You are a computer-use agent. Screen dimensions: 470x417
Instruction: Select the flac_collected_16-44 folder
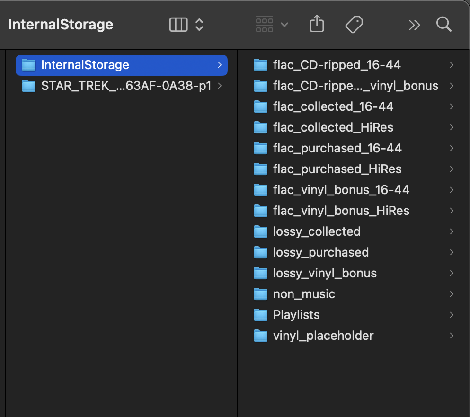tap(333, 106)
